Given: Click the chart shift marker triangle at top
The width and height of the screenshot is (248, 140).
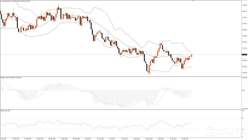Looking at the screenshot, I should pyautogui.click(x=193, y=1).
